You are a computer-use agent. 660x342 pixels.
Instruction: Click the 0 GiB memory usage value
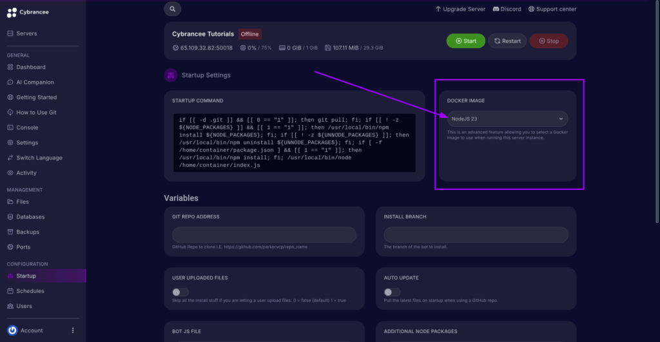(x=294, y=48)
